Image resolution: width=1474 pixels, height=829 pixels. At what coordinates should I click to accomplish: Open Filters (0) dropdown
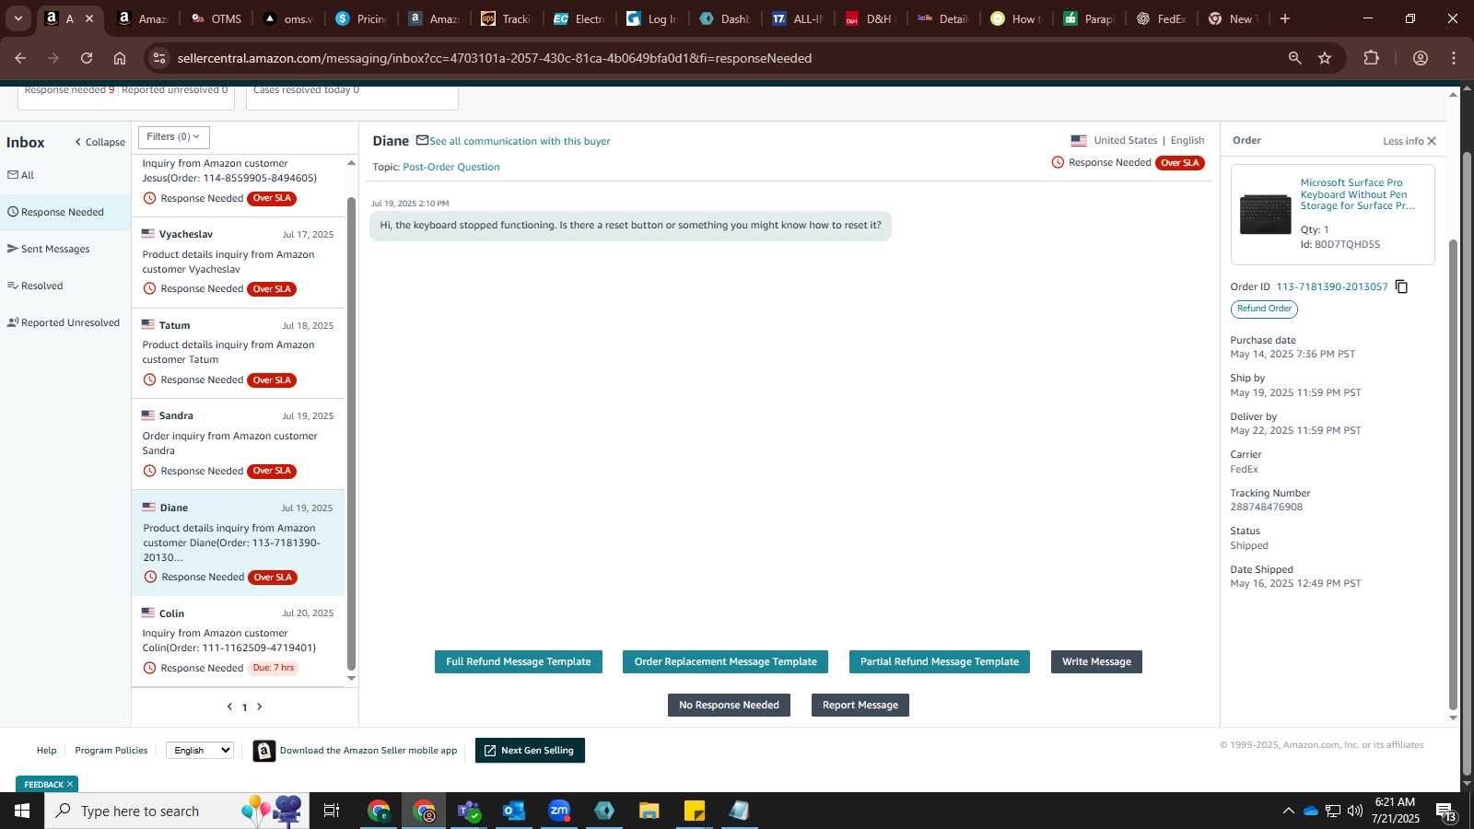174,137
